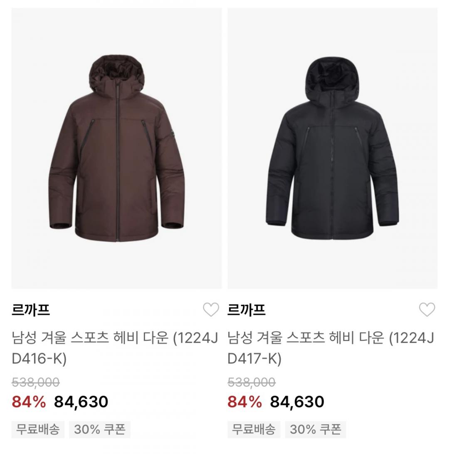Open 르까프 brand above D416-K product

(x=31, y=310)
